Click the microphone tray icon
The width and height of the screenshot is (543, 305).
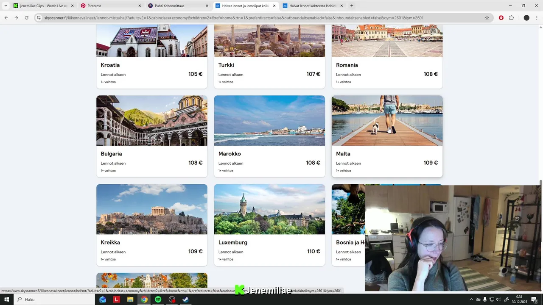485,299
